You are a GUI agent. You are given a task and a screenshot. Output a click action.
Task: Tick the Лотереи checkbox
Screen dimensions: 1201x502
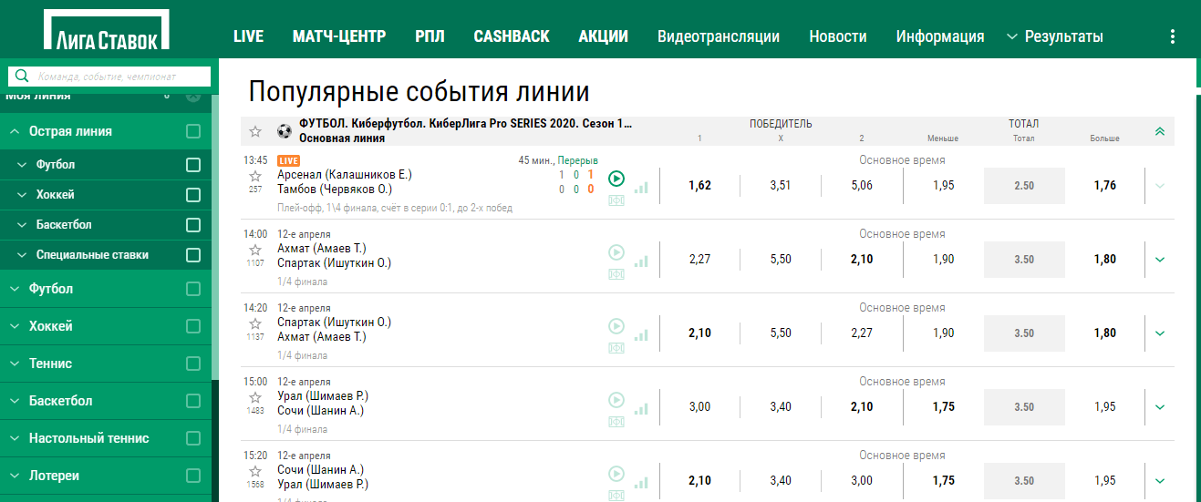[193, 476]
